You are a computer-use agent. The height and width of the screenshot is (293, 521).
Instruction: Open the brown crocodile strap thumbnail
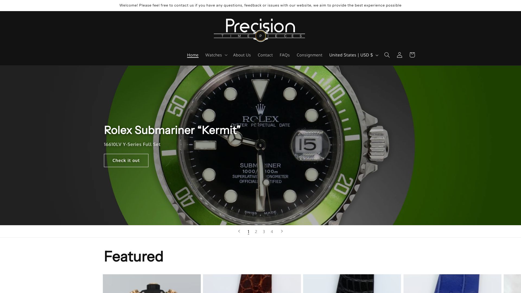(252, 284)
